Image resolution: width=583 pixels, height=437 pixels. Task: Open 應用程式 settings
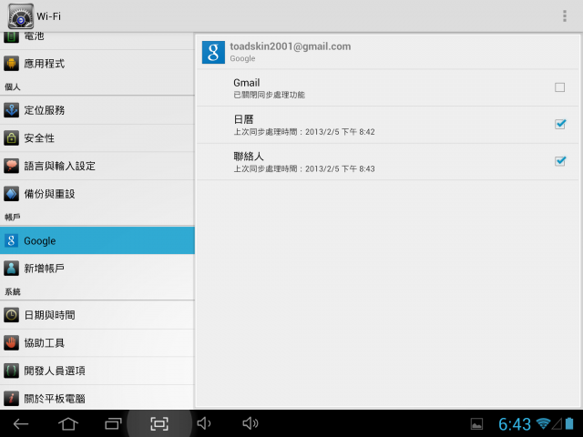tap(97, 64)
